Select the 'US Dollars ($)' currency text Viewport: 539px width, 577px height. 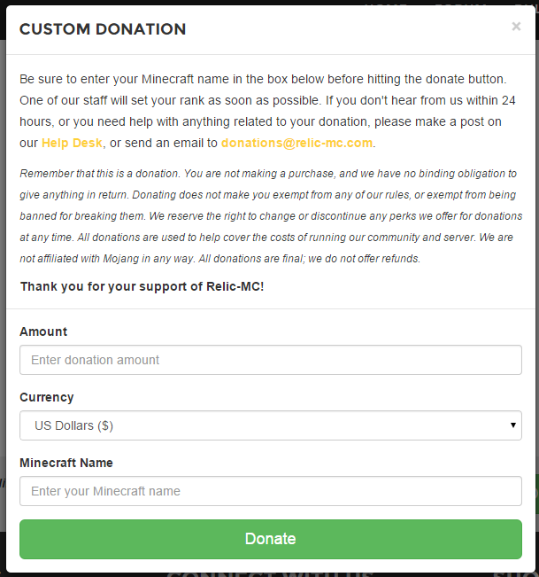[73, 425]
